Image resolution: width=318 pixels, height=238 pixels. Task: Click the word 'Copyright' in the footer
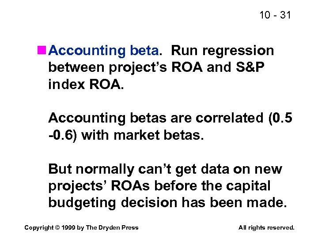38,228
